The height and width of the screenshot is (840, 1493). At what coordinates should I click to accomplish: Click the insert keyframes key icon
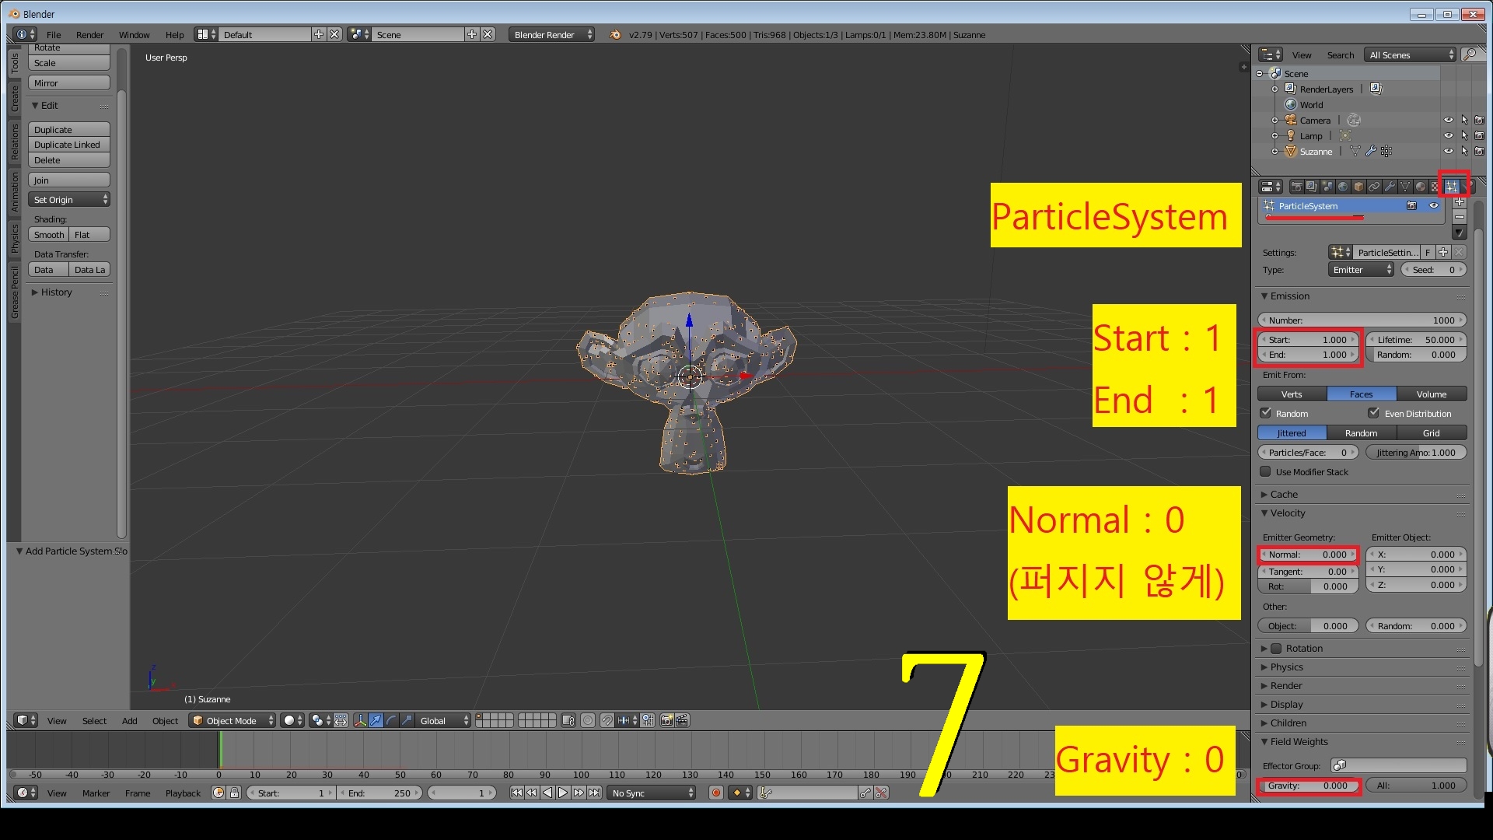(865, 793)
